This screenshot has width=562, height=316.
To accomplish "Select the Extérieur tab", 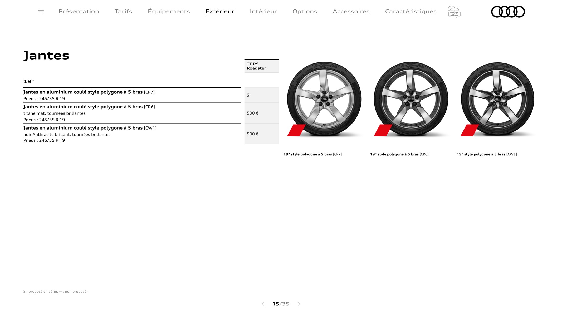I will (220, 11).
